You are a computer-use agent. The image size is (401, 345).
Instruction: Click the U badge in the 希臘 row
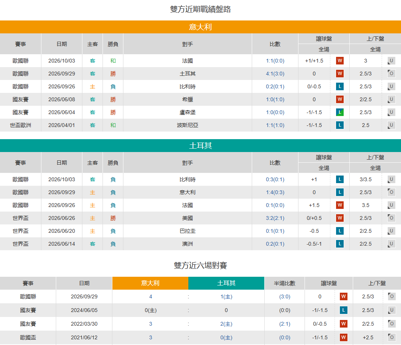391,99
